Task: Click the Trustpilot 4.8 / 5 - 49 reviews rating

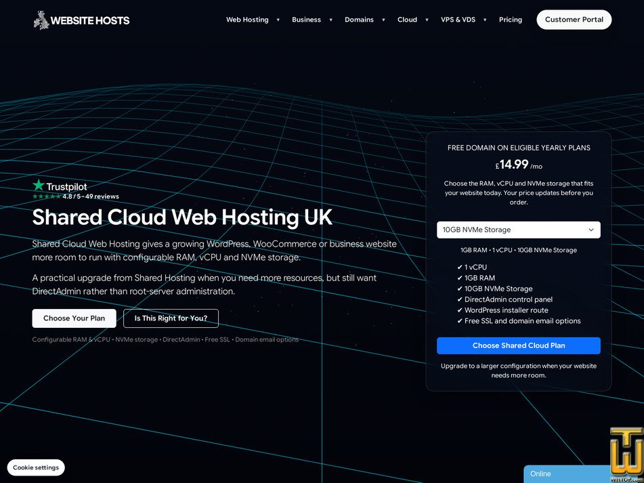Action: coord(76,196)
